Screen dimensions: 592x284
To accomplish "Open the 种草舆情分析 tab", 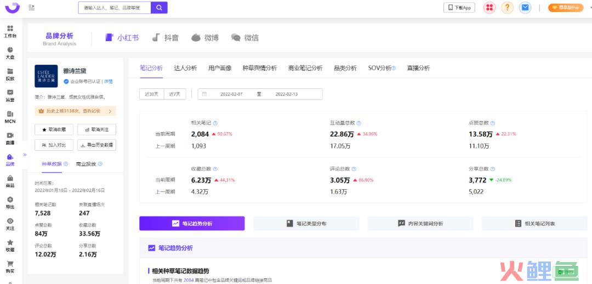I will click(260, 69).
